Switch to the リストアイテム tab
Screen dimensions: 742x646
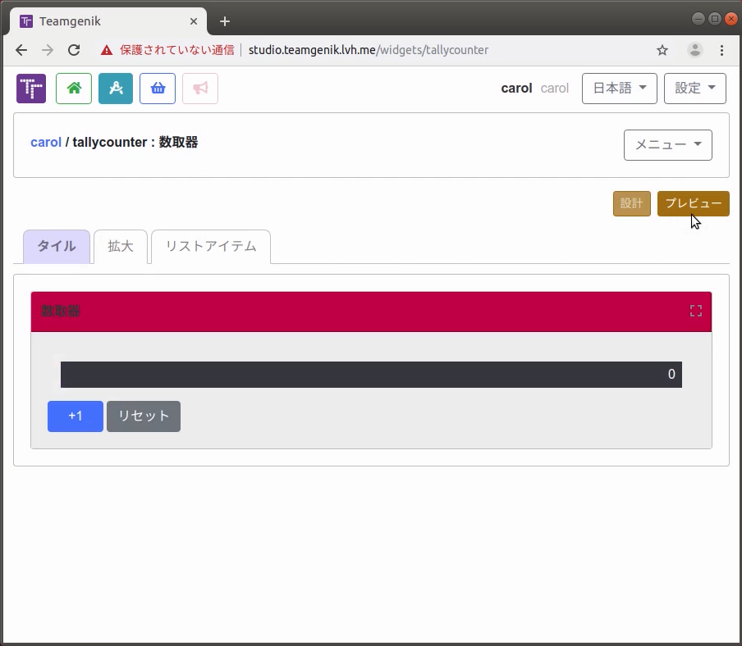(x=211, y=246)
